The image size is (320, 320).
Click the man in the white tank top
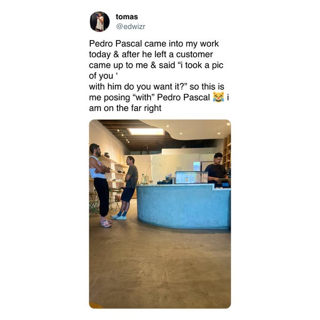click(x=100, y=185)
